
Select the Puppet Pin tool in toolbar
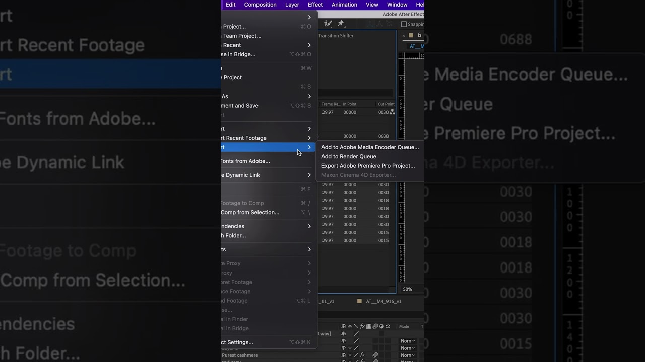[341, 24]
